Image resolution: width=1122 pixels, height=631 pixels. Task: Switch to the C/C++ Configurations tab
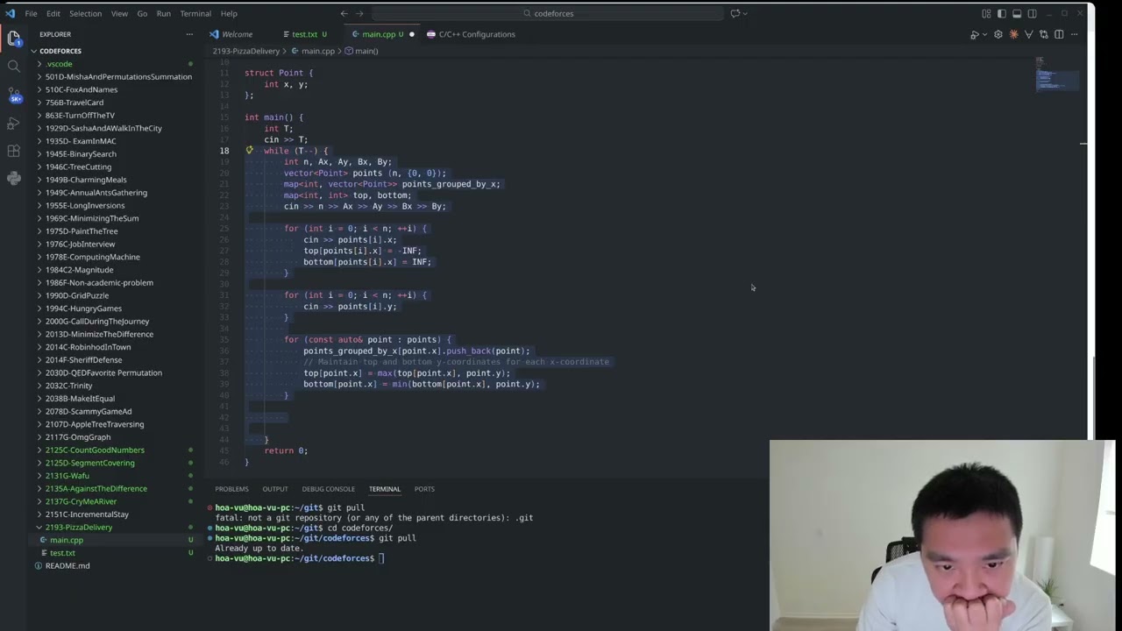pyautogui.click(x=472, y=34)
